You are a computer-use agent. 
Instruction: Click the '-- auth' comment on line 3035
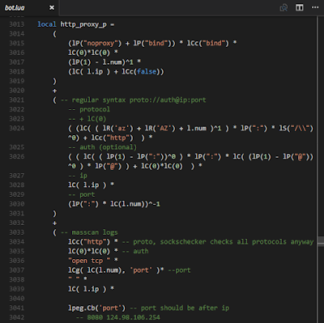135,251
